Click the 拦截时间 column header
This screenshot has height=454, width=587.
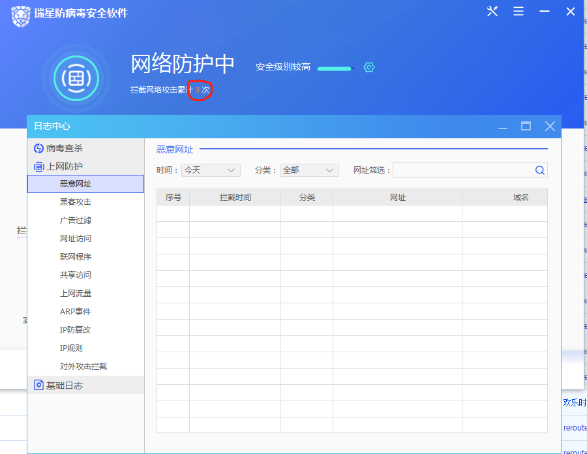235,198
